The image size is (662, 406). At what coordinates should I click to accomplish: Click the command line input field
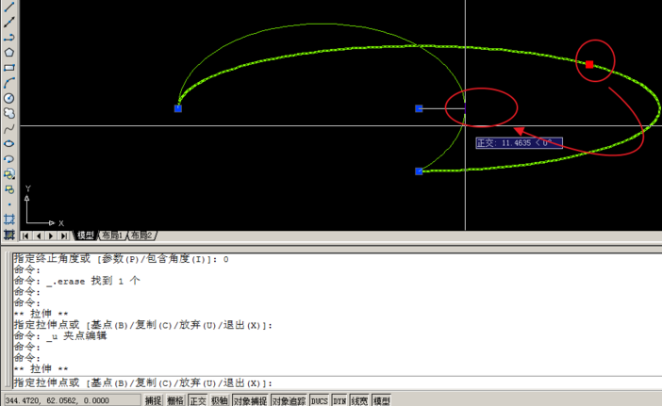[424, 383]
